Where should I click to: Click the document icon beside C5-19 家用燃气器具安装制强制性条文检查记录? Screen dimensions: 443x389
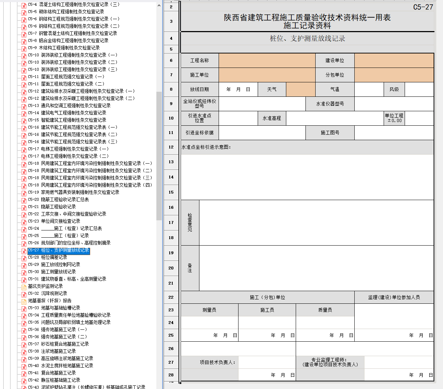point(24,193)
